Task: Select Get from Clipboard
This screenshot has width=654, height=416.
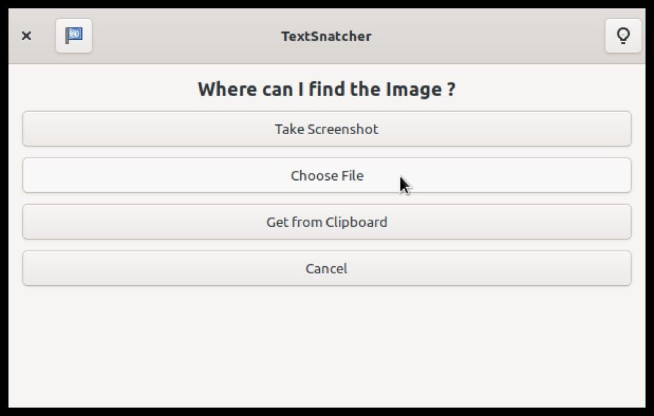Action: (x=326, y=222)
